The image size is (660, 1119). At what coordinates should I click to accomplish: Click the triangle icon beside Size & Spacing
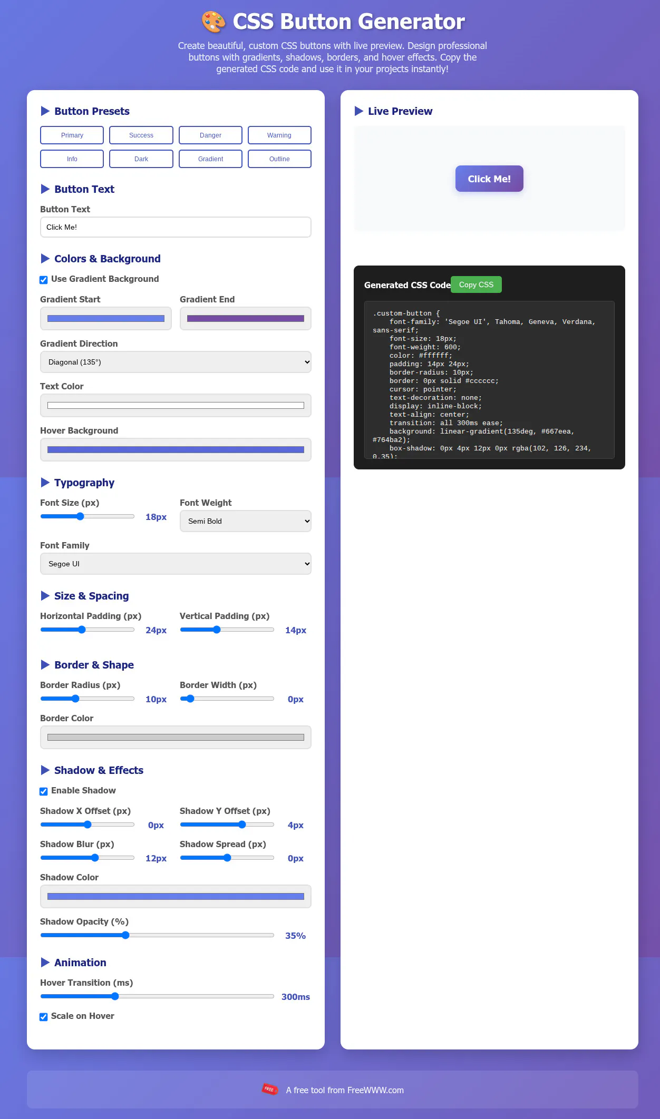coord(45,596)
